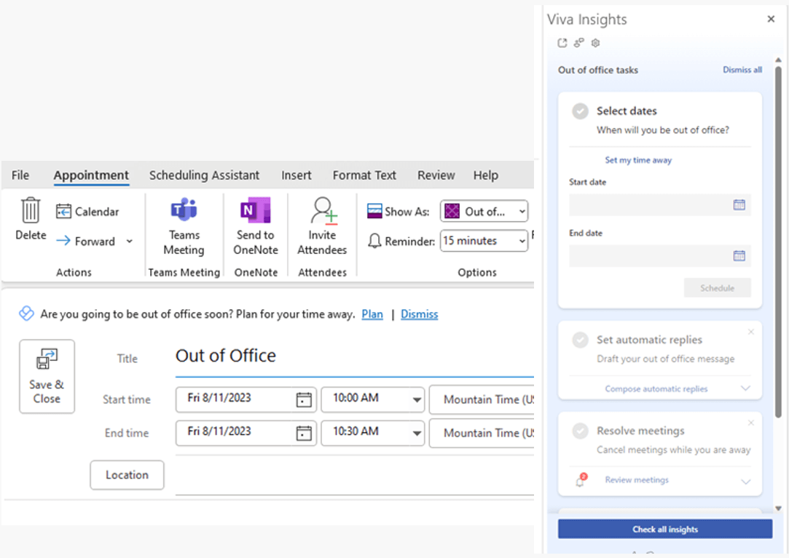Click the Invite Attendees icon
This screenshot has height=558, width=789.
[x=323, y=211]
